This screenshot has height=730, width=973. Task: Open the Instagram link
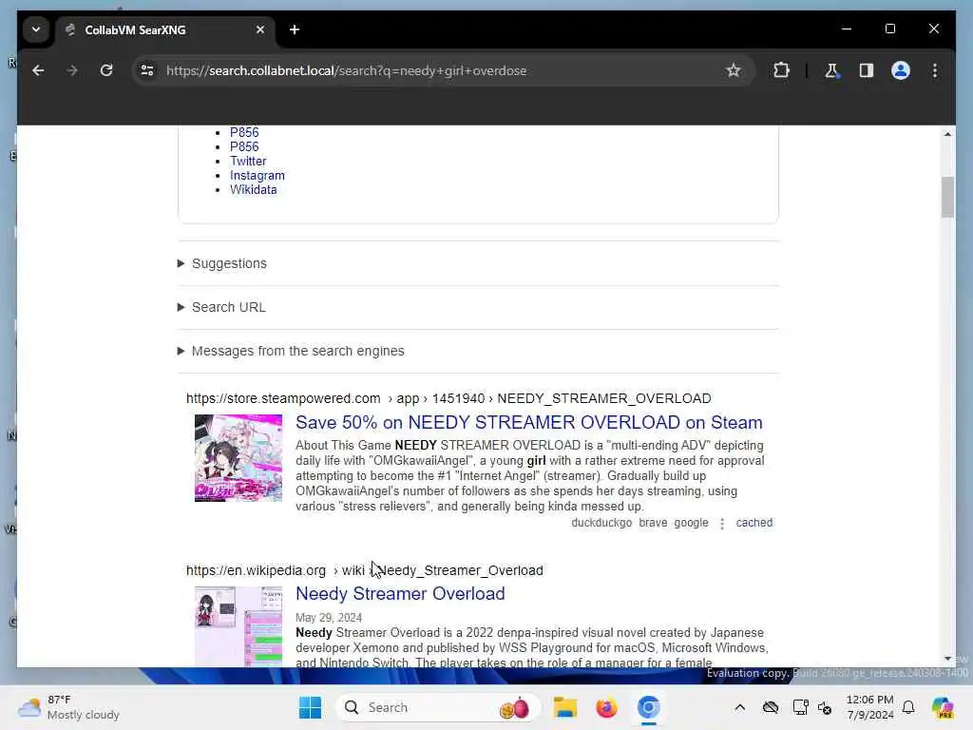[257, 175]
